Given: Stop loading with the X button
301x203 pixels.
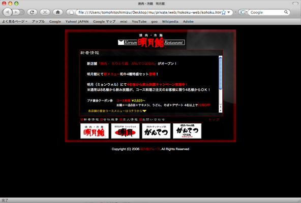Looking at the screenshot, I should [x=45, y=12].
